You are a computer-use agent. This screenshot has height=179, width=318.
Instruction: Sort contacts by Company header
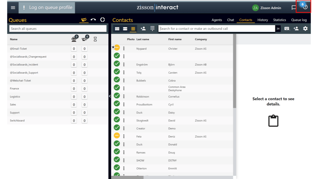(201, 39)
